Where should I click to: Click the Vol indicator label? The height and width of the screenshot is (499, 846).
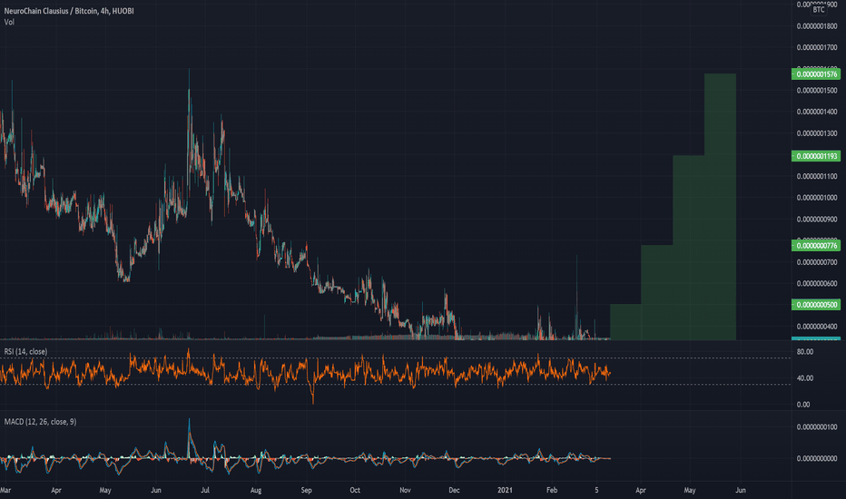click(9, 22)
